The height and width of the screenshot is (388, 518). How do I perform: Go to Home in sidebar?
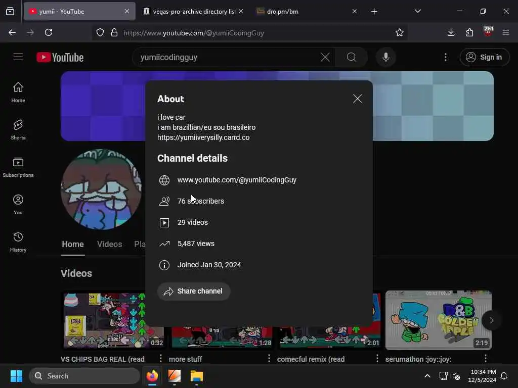[18, 92]
